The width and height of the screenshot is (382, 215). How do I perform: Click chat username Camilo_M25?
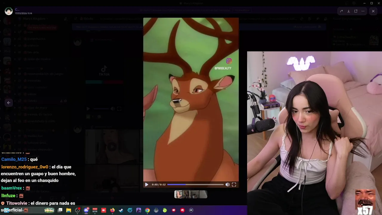14,159
